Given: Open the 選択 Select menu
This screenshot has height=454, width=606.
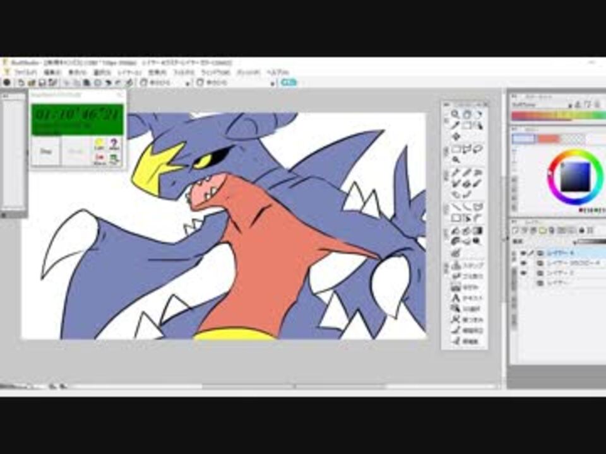Looking at the screenshot, I should (102, 72).
